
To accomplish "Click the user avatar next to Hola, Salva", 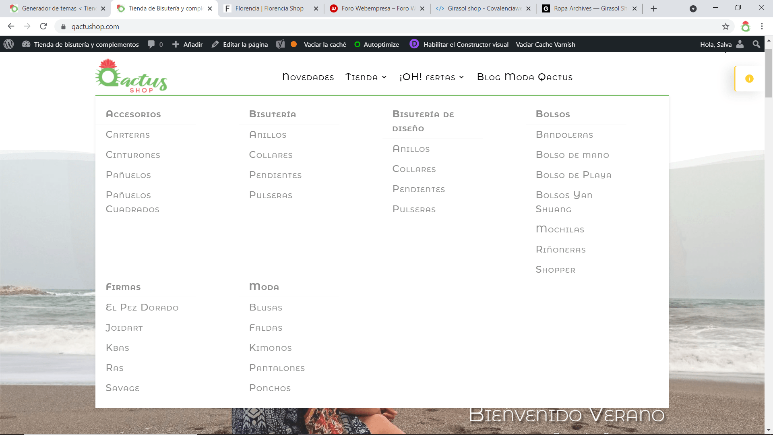I will click(x=740, y=44).
